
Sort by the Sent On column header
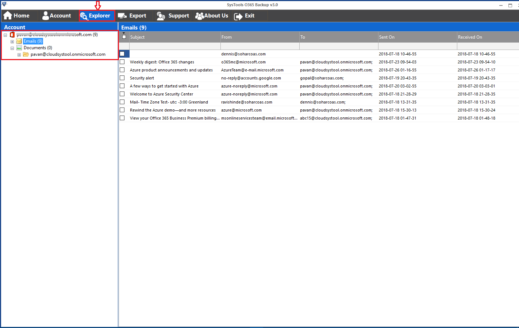pyautogui.click(x=418, y=37)
